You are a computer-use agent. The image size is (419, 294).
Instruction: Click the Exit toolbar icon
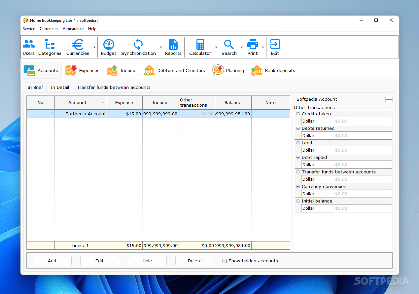point(275,47)
